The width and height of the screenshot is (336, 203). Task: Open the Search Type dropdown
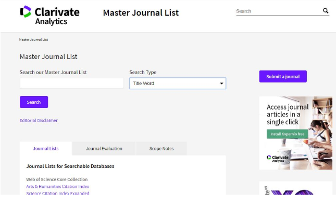[178, 83]
